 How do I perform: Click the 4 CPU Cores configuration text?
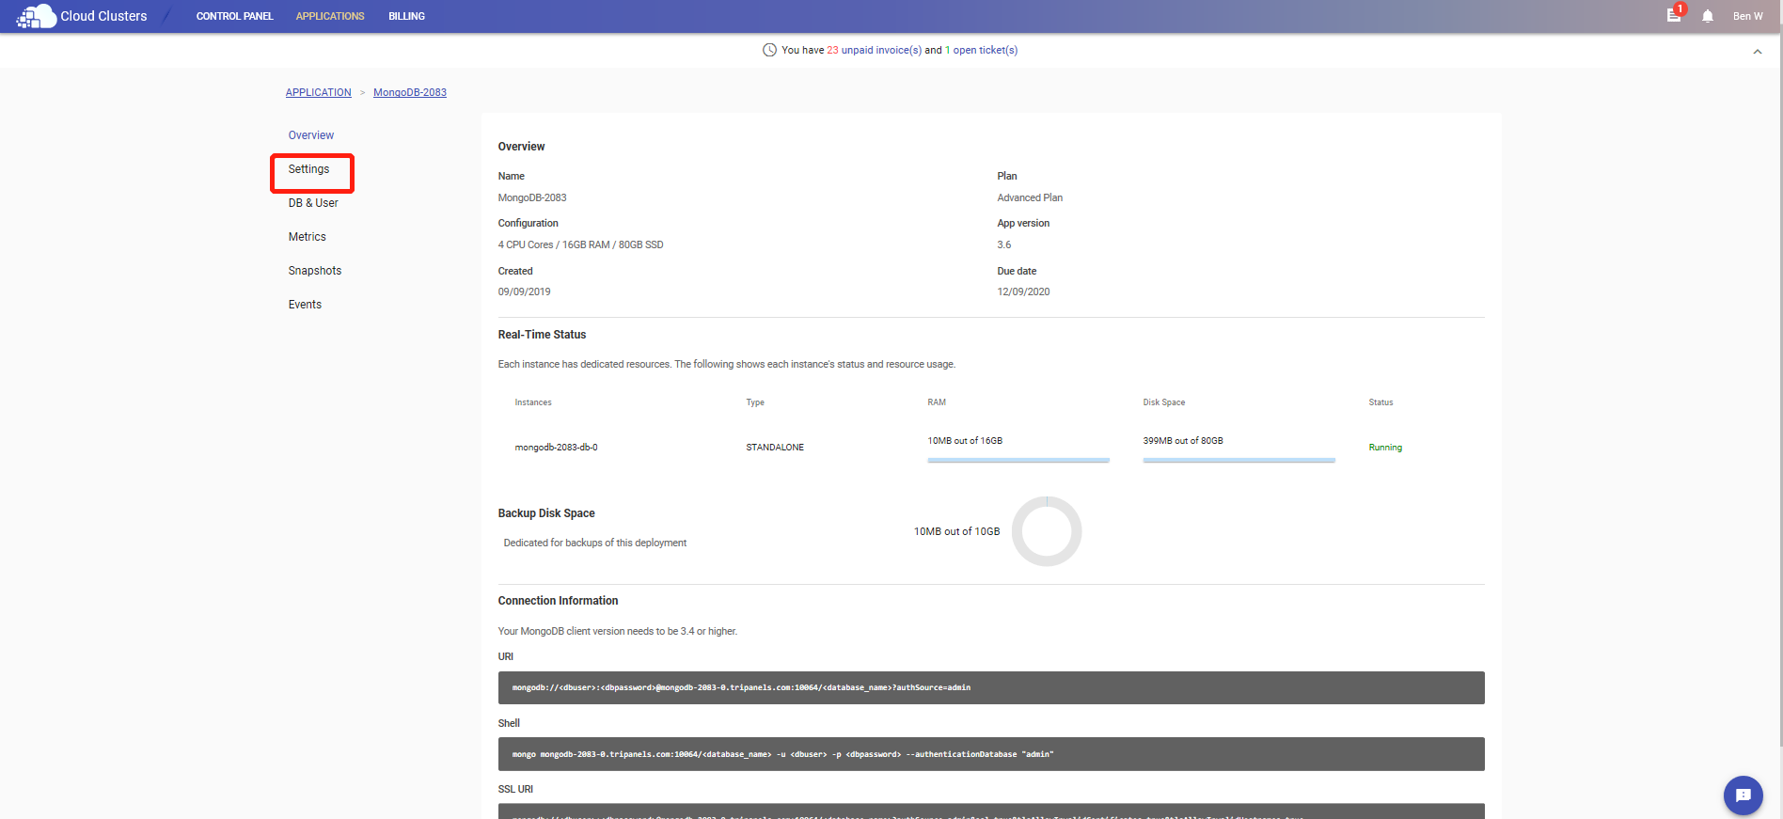580,244
